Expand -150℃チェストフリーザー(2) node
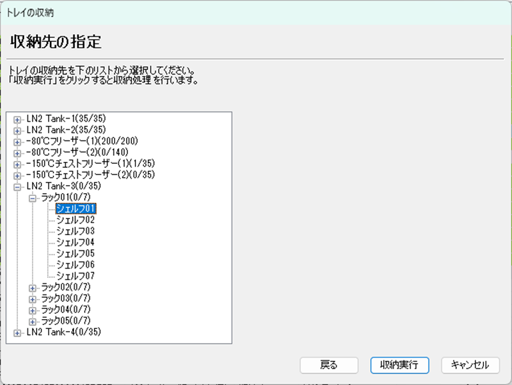 pos(17,175)
